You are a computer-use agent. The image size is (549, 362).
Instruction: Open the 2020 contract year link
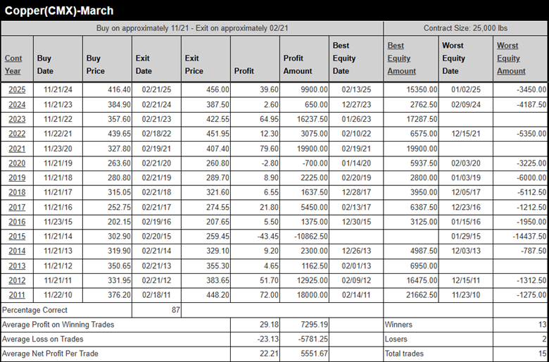pyautogui.click(x=17, y=163)
